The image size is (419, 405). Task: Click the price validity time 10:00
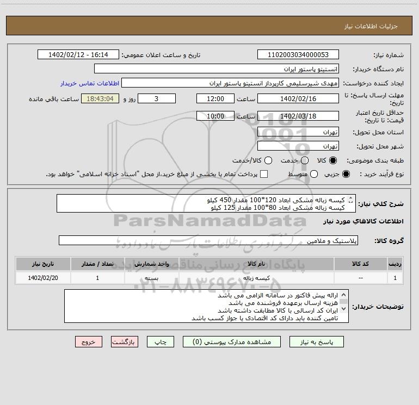pyautogui.click(x=215, y=116)
